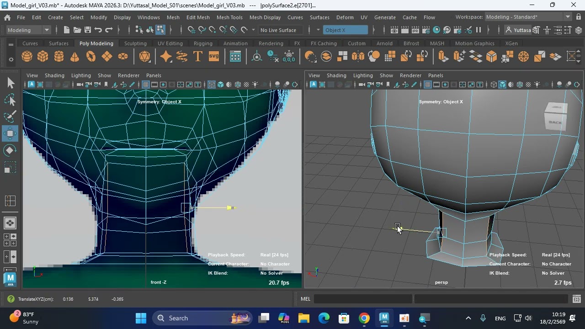Select the Lasso tool in the toolbox
585x329 pixels.
click(x=10, y=100)
